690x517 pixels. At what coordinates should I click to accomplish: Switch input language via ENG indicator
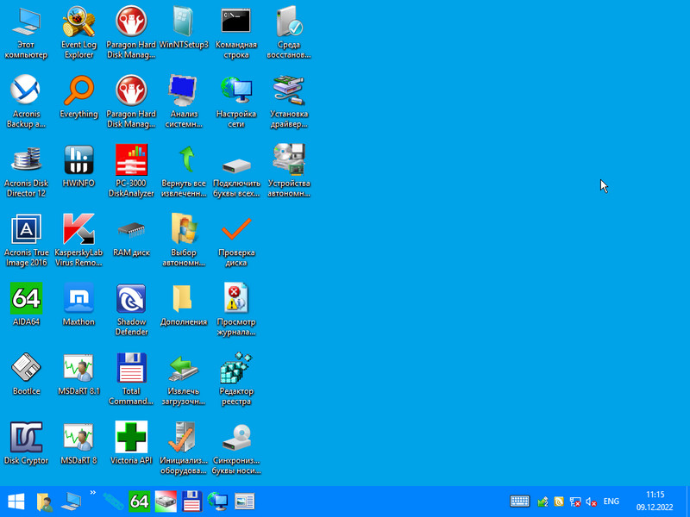pos(612,501)
